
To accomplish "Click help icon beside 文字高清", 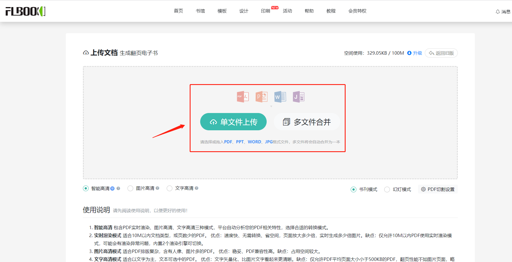I will pos(197,188).
